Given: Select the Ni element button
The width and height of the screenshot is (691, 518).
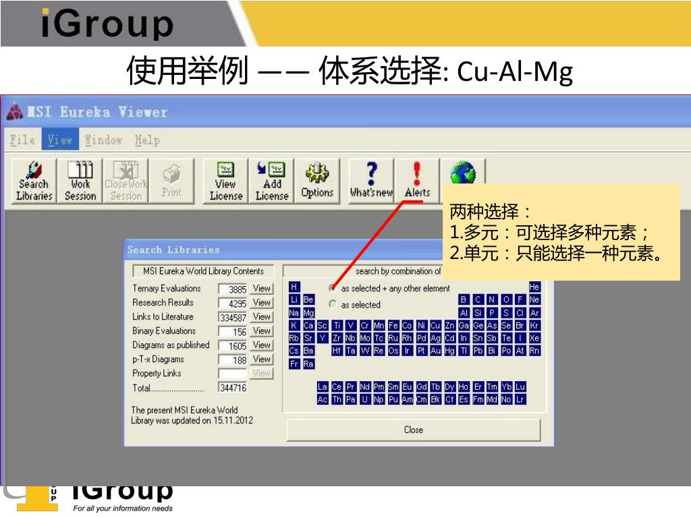Looking at the screenshot, I should 421,326.
